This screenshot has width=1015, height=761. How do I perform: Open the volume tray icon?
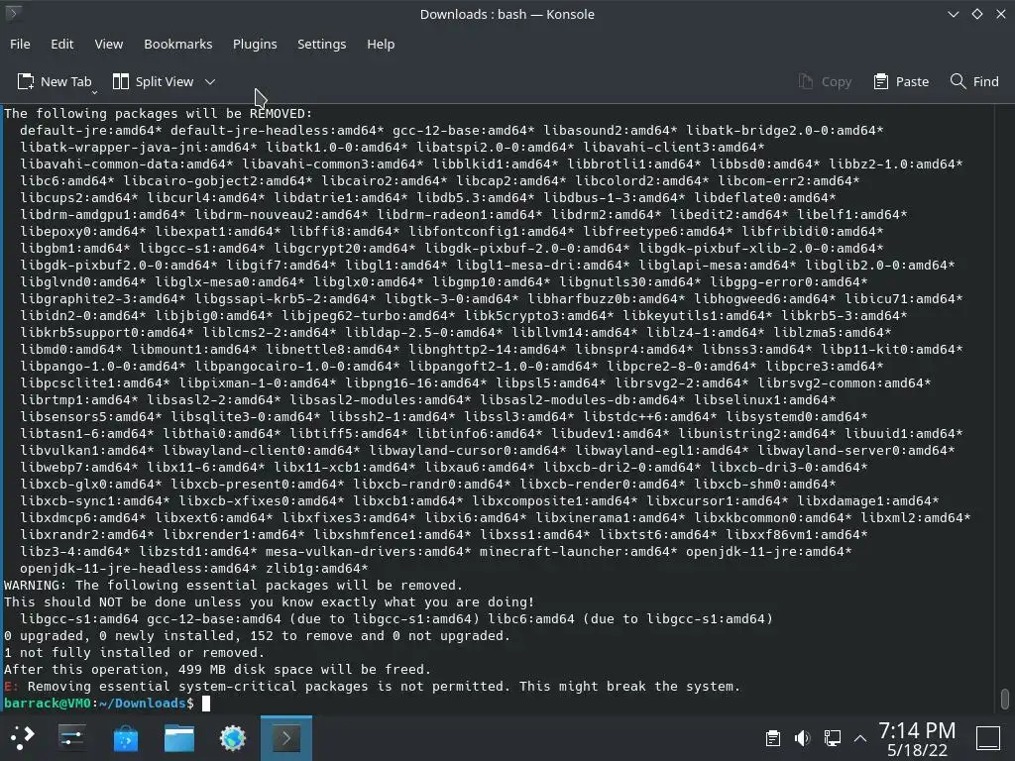[802, 737]
